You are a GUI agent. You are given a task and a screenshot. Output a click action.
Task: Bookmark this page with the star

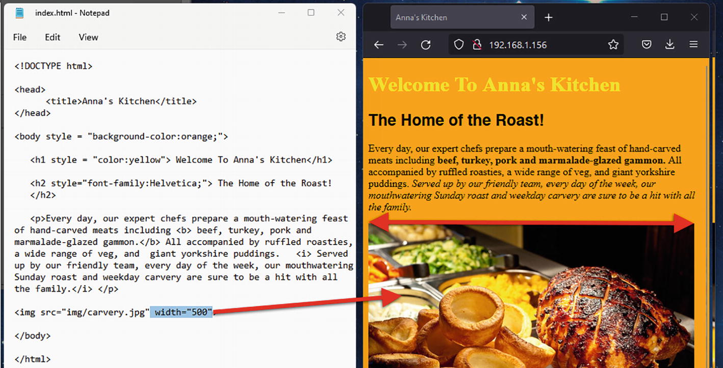[x=613, y=45]
